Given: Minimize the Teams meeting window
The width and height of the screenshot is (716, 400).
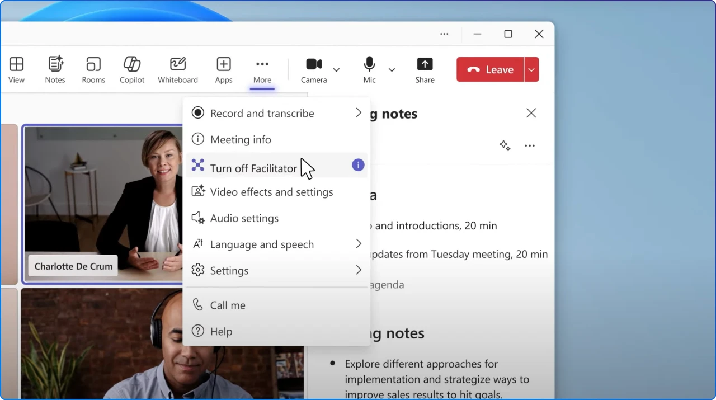Looking at the screenshot, I should pyautogui.click(x=477, y=34).
